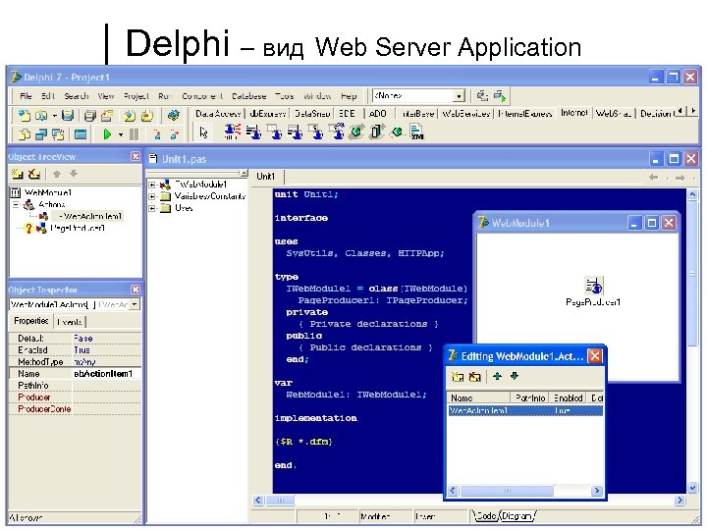Image resolution: width=707 pixels, height=530 pixels.
Task: Open the dropdown arrow next to Open
Action: coord(54,116)
